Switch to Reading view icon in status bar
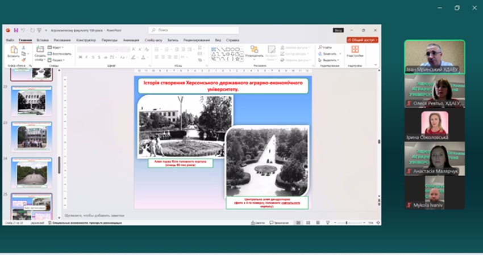The image size is (483, 255). pyautogui.click(x=318, y=223)
